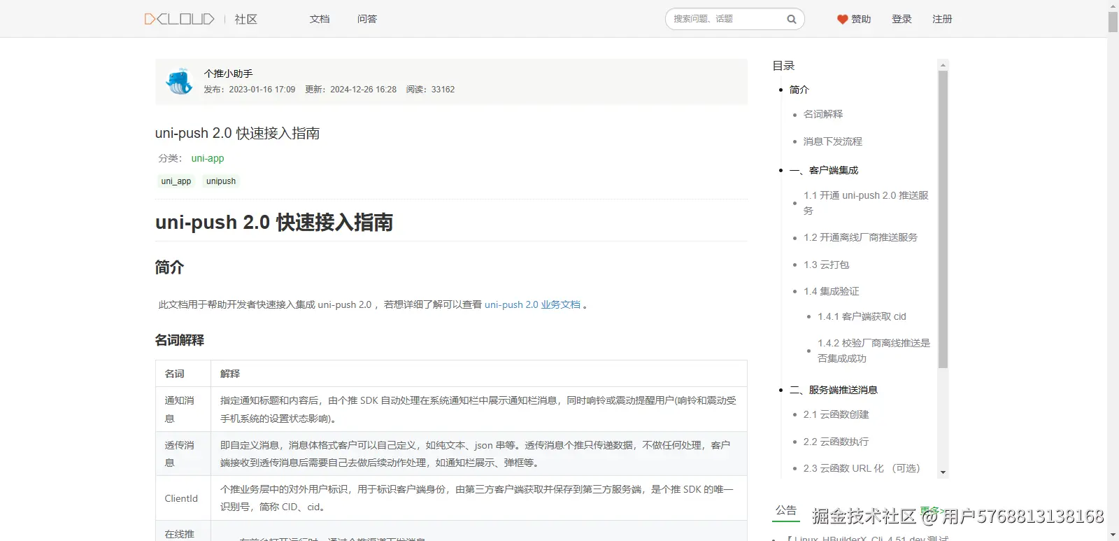Click the 通知消息 table cell

click(183, 409)
